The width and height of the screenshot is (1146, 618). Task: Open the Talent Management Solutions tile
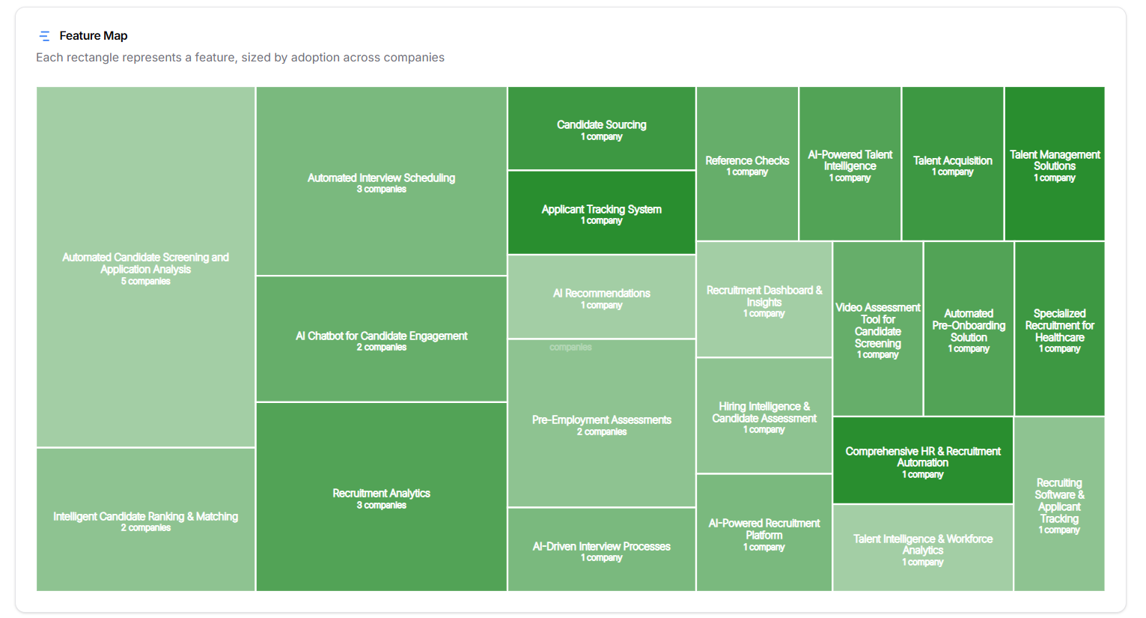pyautogui.click(x=1054, y=164)
